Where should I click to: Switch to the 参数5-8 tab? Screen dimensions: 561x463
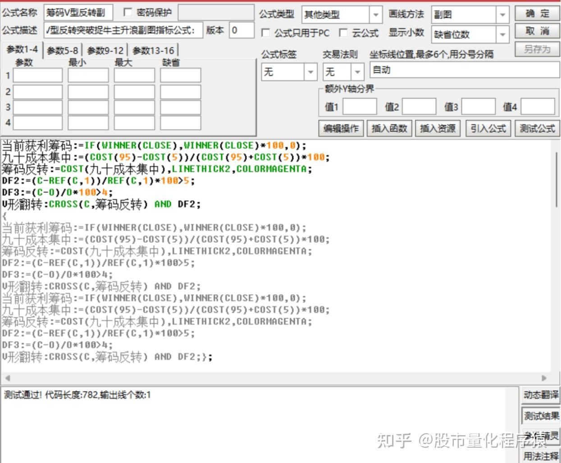click(x=62, y=50)
